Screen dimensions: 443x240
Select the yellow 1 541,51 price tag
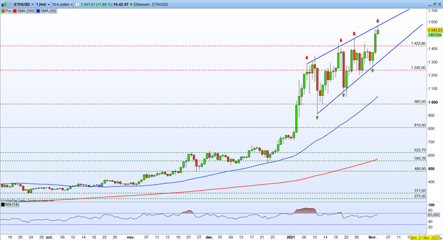point(435,30)
